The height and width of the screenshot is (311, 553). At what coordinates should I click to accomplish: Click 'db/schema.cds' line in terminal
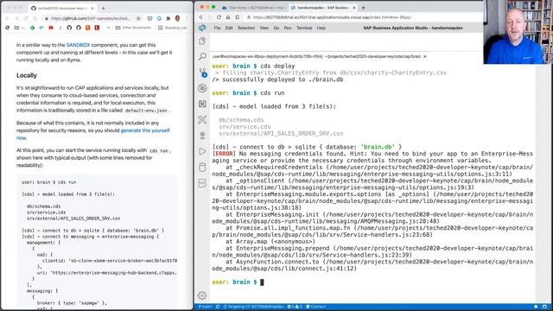241,120
